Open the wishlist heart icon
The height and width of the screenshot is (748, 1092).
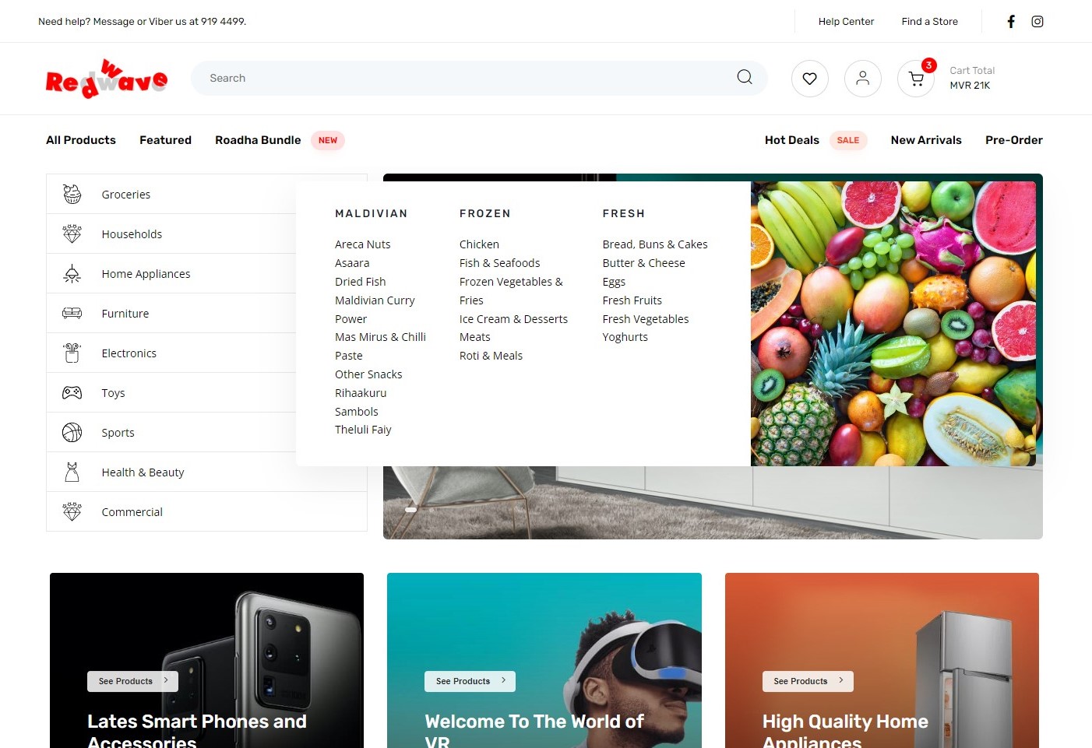810,79
